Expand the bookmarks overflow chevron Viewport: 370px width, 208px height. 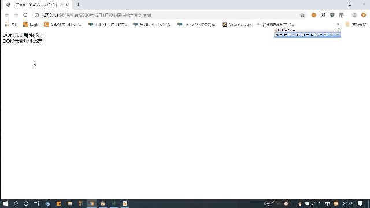pos(338,24)
